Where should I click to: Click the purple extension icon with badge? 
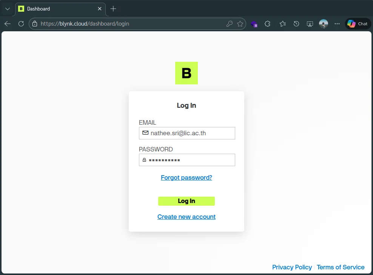pyautogui.click(x=254, y=24)
